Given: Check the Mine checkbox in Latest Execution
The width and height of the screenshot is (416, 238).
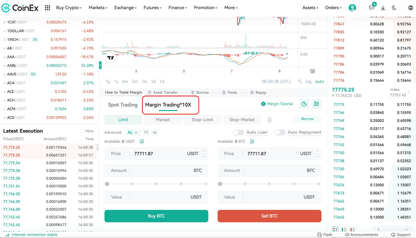Looking at the screenshot, I should [82, 131].
